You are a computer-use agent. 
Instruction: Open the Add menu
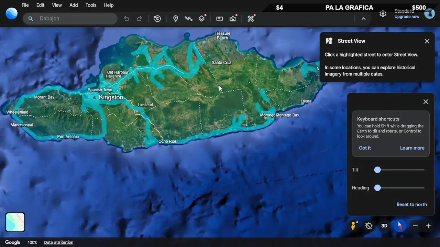(74, 5)
